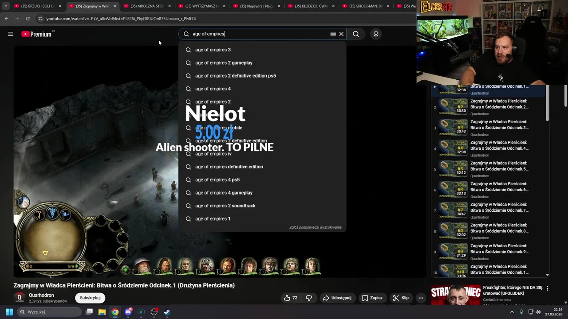This screenshot has width=568, height=319.
Task: Open the tab search dropdown arrow
Action: [6, 6]
